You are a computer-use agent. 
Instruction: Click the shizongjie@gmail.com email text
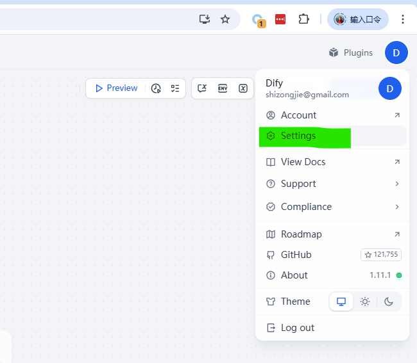click(x=307, y=95)
